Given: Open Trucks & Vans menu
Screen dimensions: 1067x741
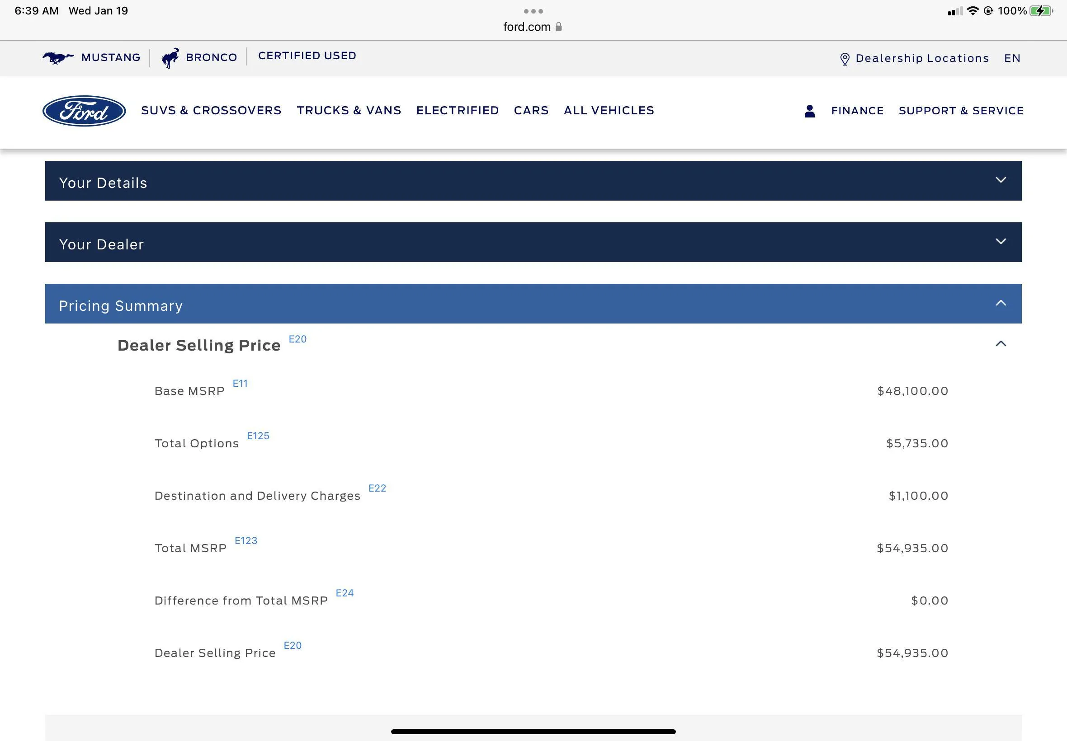Looking at the screenshot, I should pyautogui.click(x=349, y=111).
